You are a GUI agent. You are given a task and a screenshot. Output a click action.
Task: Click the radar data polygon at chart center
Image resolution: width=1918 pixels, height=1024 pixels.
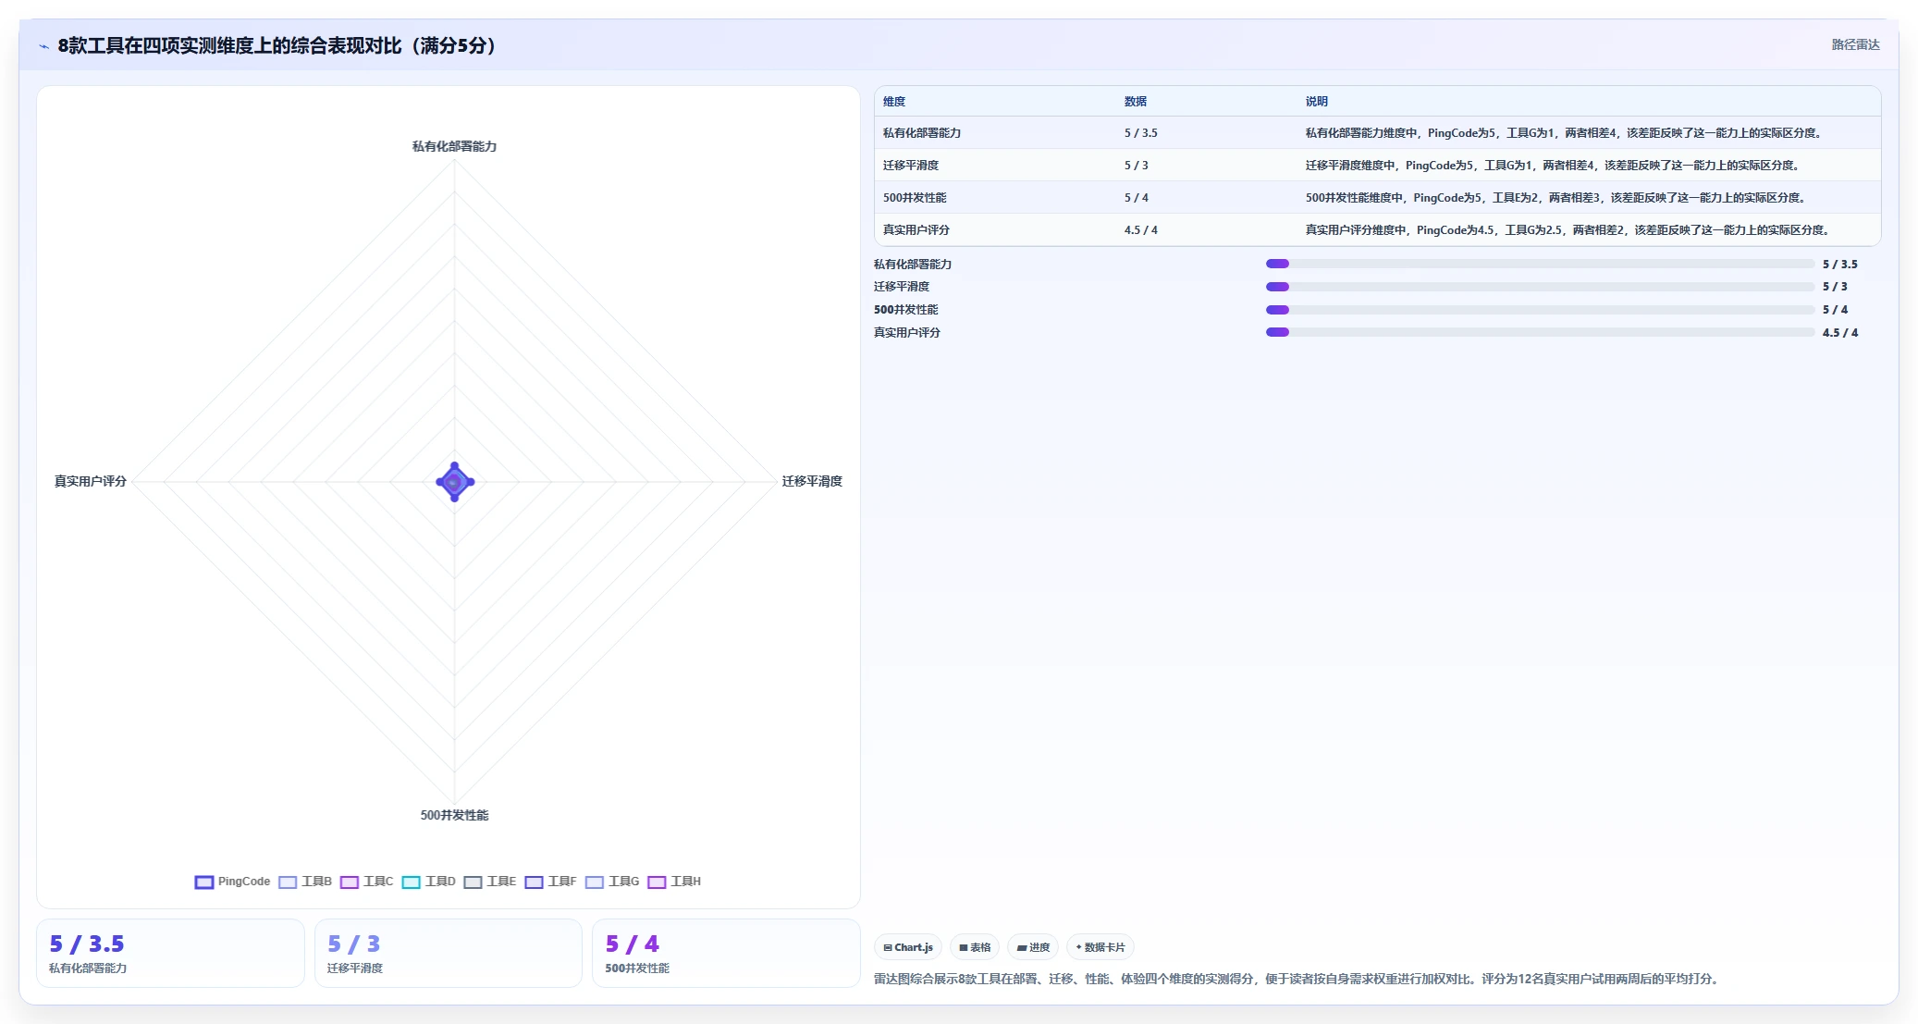point(454,482)
